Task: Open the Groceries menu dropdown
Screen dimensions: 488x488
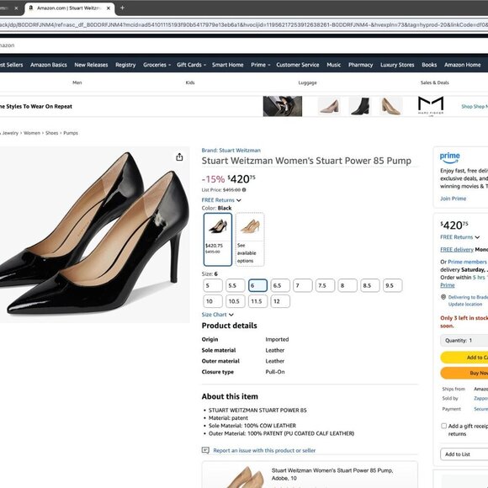Action: (156, 65)
